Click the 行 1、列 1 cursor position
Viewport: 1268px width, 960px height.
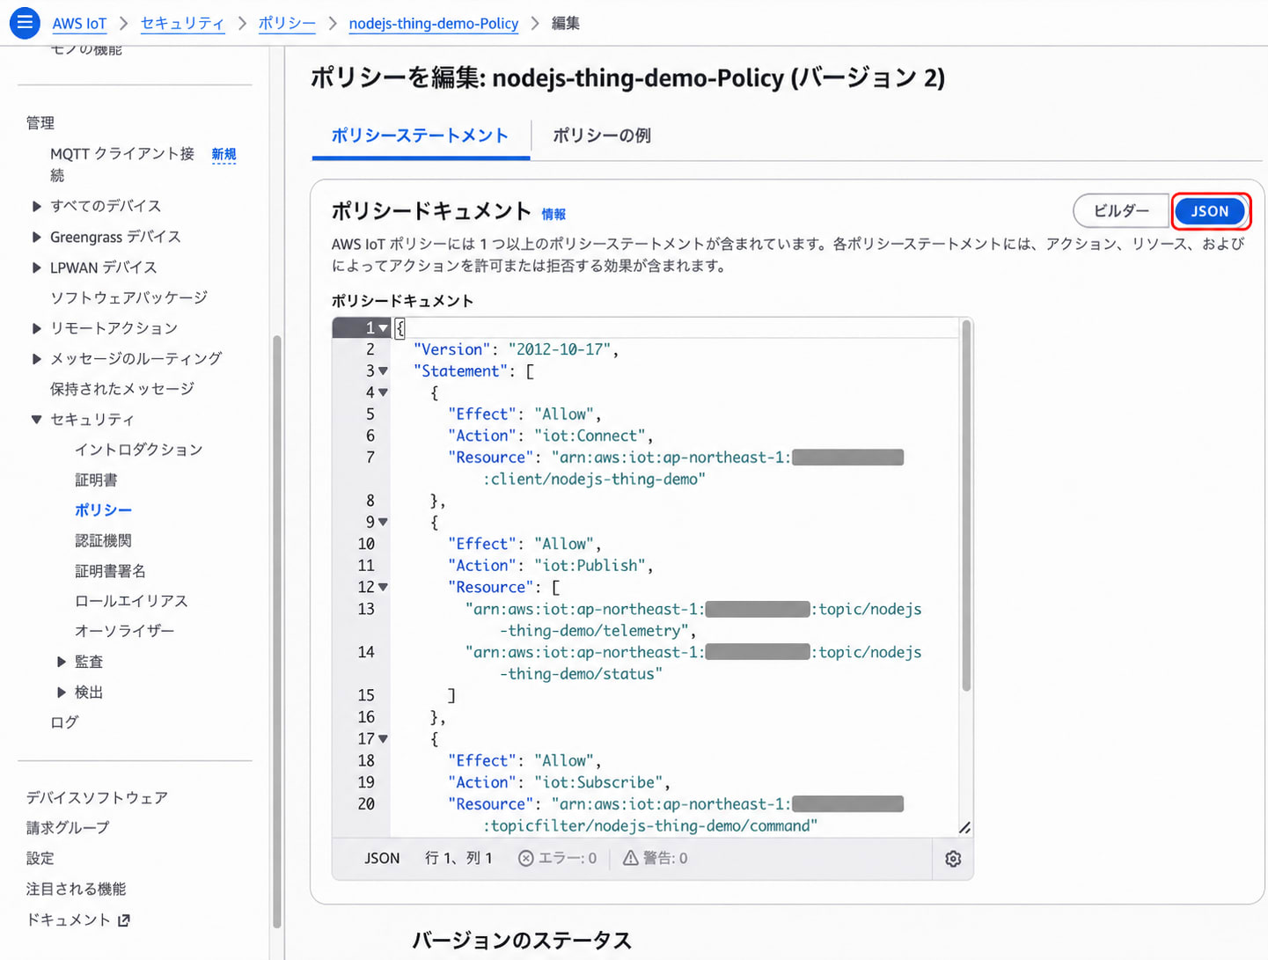coord(458,858)
